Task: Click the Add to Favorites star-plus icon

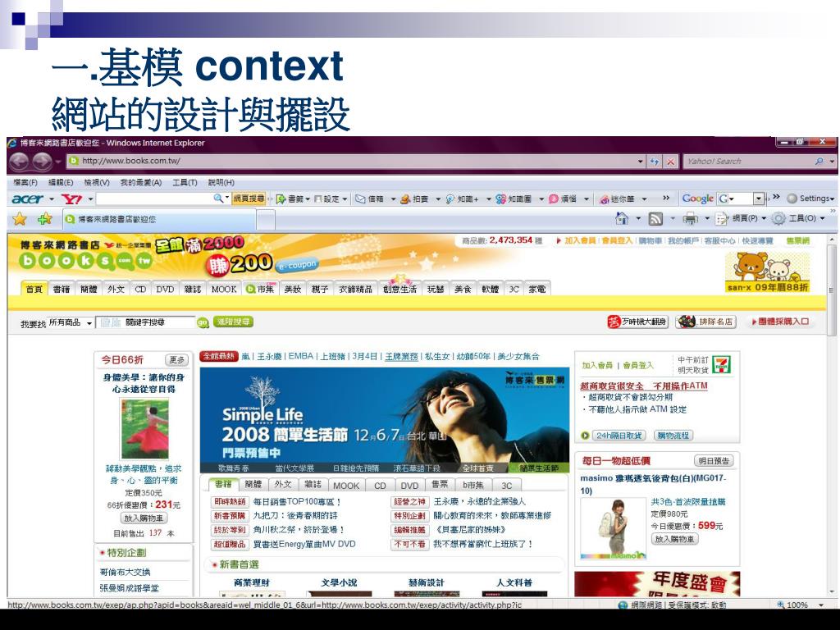Action: 45,218
